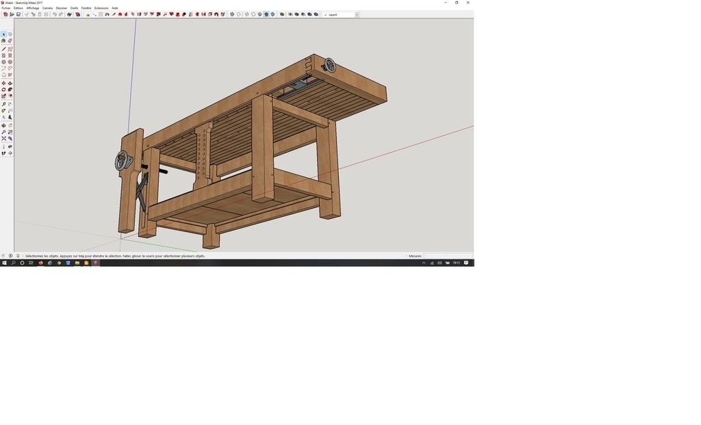Click the Windows Start button
The height and width of the screenshot is (425, 701).
pos(4,263)
